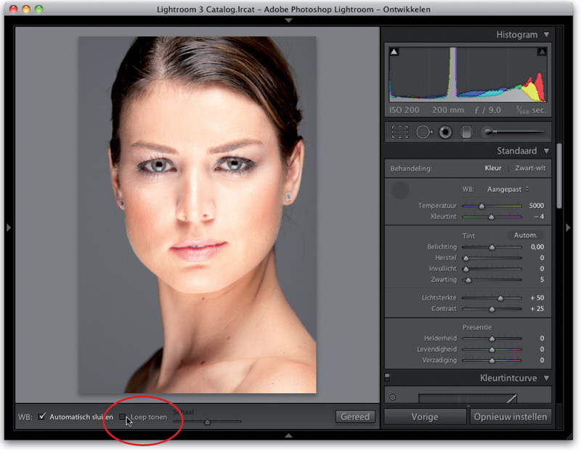Select the Adjustment Brush tool

click(489, 132)
